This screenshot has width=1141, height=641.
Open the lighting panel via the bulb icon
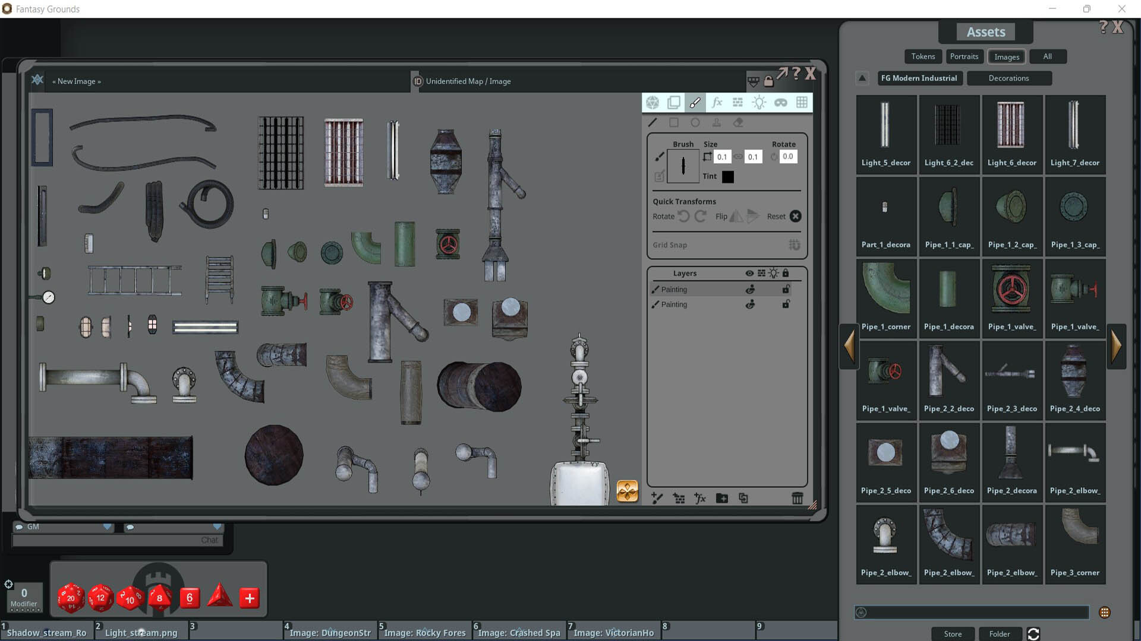coord(759,102)
